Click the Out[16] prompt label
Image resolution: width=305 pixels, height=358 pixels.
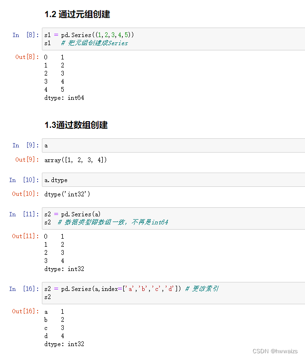(25, 311)
